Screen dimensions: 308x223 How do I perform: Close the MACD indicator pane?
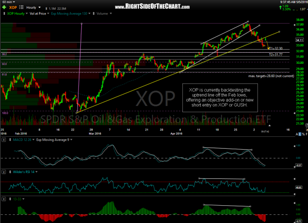[3, 140]
